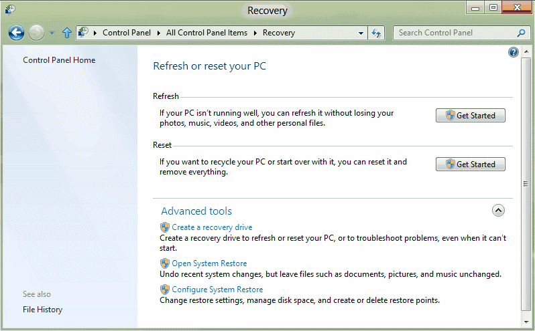Open the recent locations dropdown arrow

[x=52, y=33]
